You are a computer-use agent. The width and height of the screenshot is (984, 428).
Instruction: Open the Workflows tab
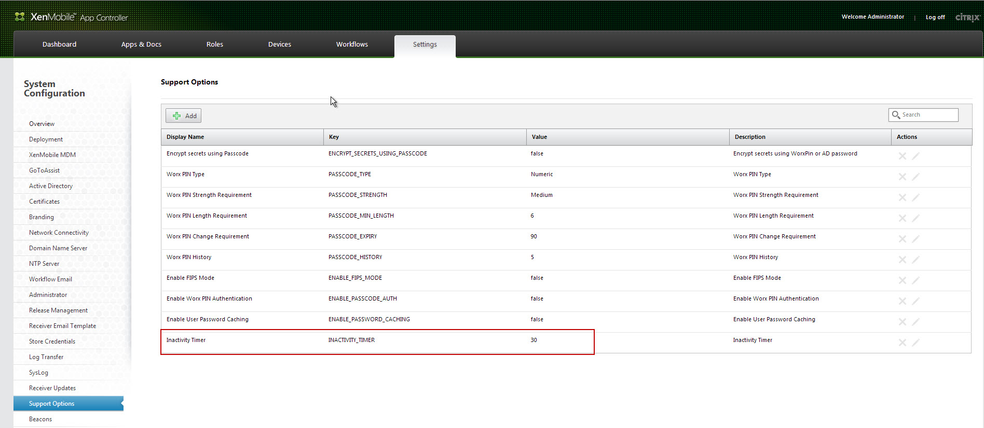352,45
